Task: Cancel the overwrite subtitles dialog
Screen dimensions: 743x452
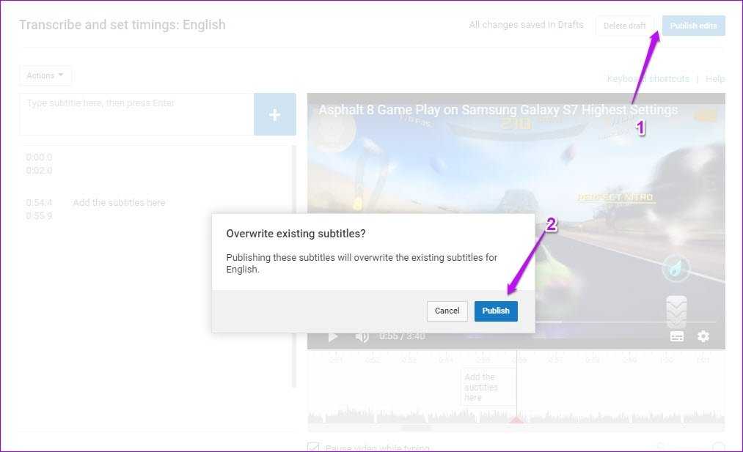Action: [447, 311]
